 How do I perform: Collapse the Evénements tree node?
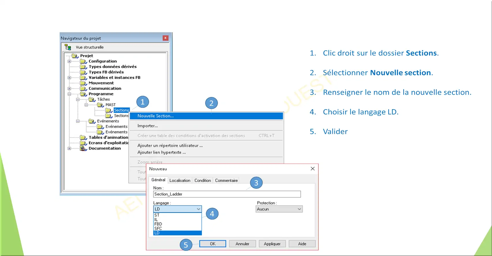pyautogui.click(x=78, y=121)
